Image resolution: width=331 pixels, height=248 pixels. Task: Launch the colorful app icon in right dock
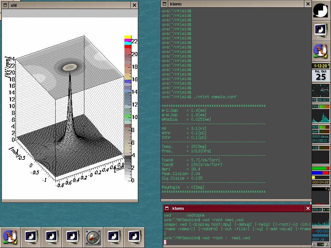coord(321,51)
